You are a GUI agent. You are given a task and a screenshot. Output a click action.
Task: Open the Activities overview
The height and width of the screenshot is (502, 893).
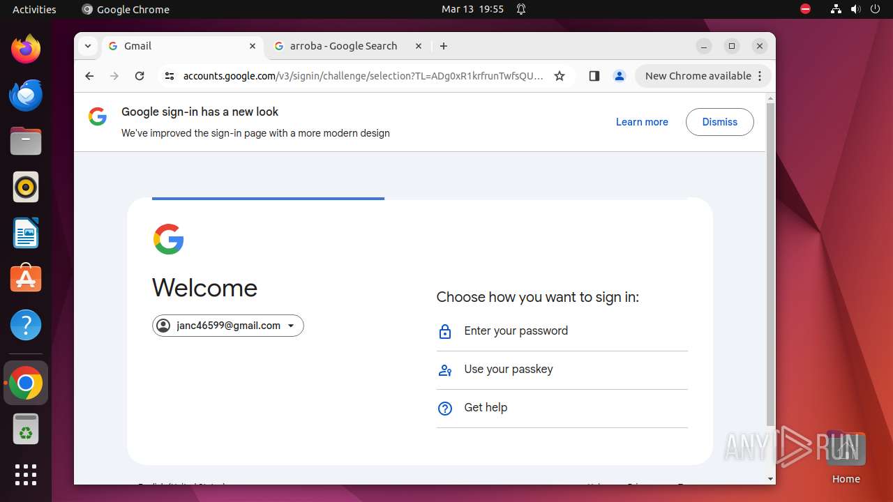pos(34,9)
